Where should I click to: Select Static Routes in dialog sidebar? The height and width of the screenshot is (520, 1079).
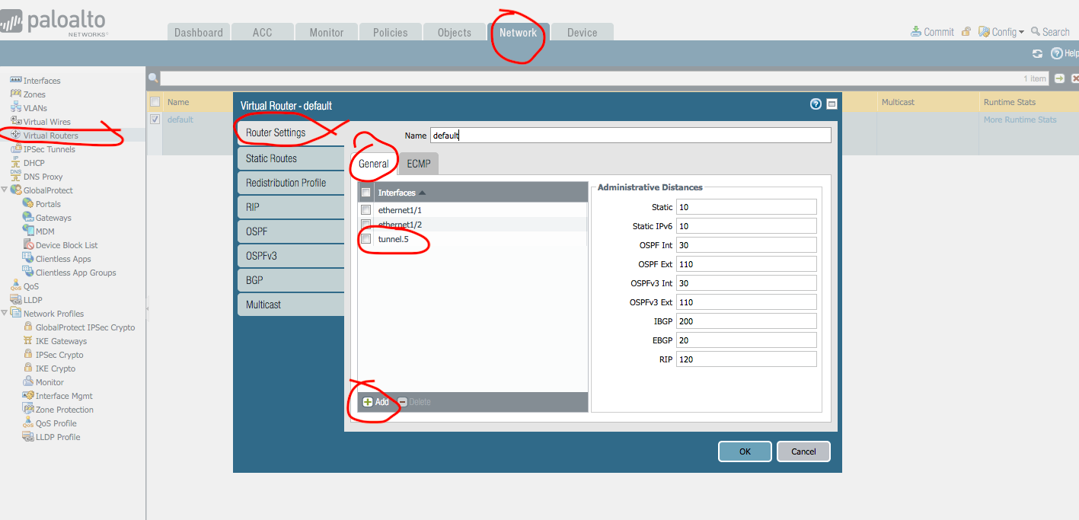point(271,158)
